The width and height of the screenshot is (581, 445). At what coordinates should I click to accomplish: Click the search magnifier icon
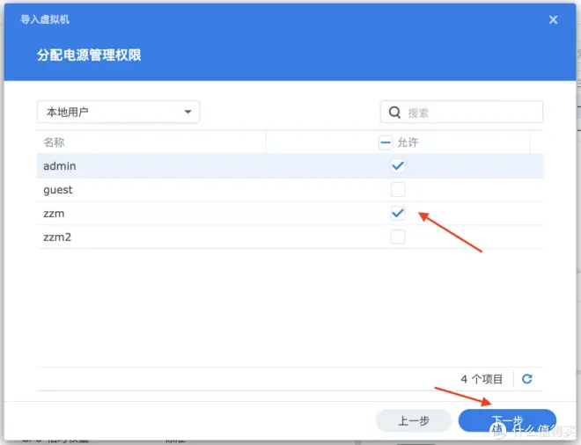[x=393, y=113]
